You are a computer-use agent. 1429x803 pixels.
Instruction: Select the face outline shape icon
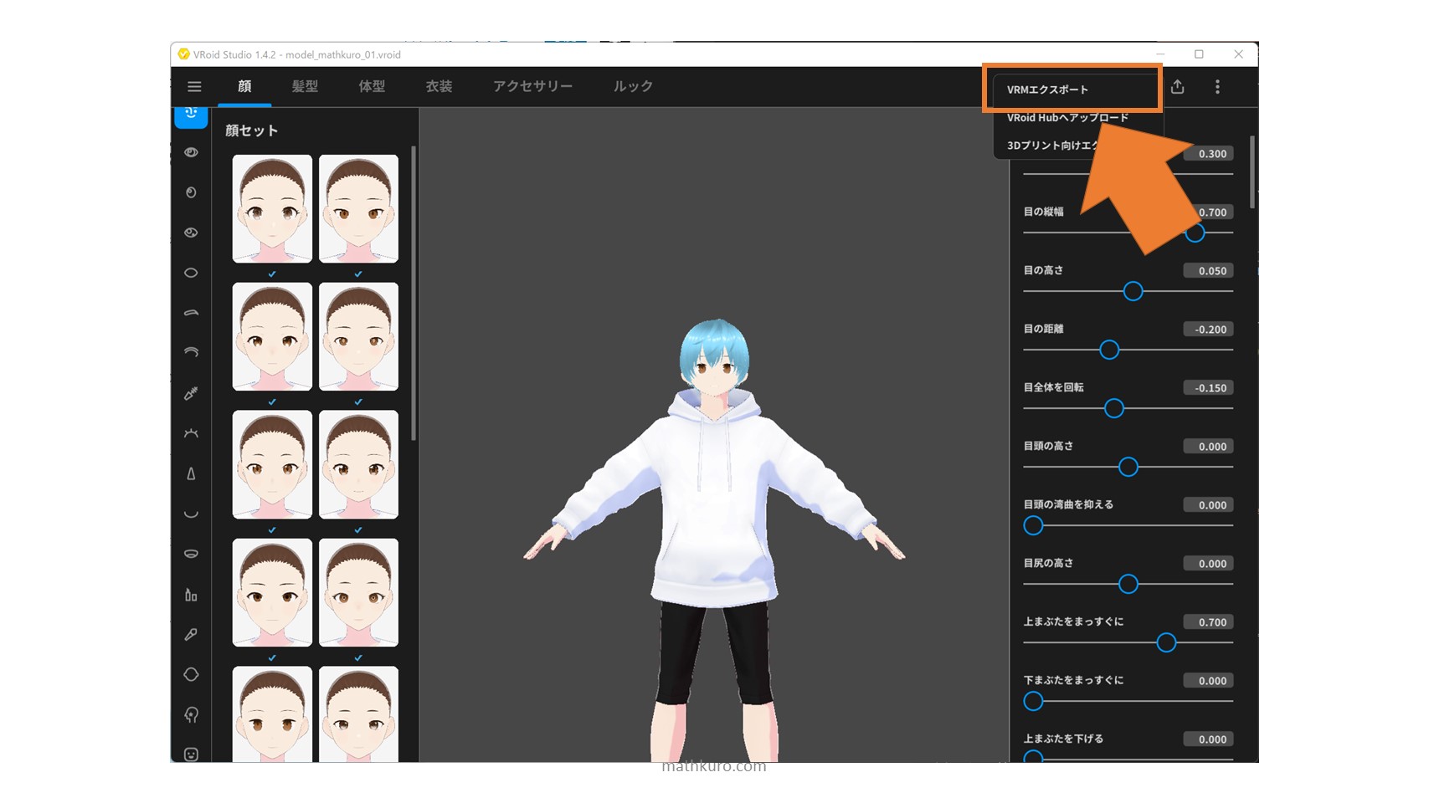pyautogui.click(x=191, y=674)
